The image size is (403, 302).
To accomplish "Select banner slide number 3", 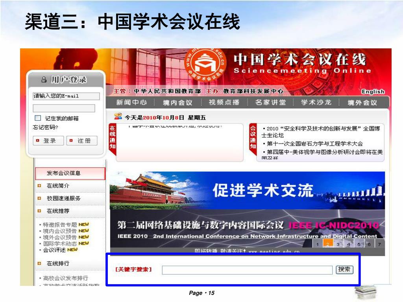I will point(338,244).
